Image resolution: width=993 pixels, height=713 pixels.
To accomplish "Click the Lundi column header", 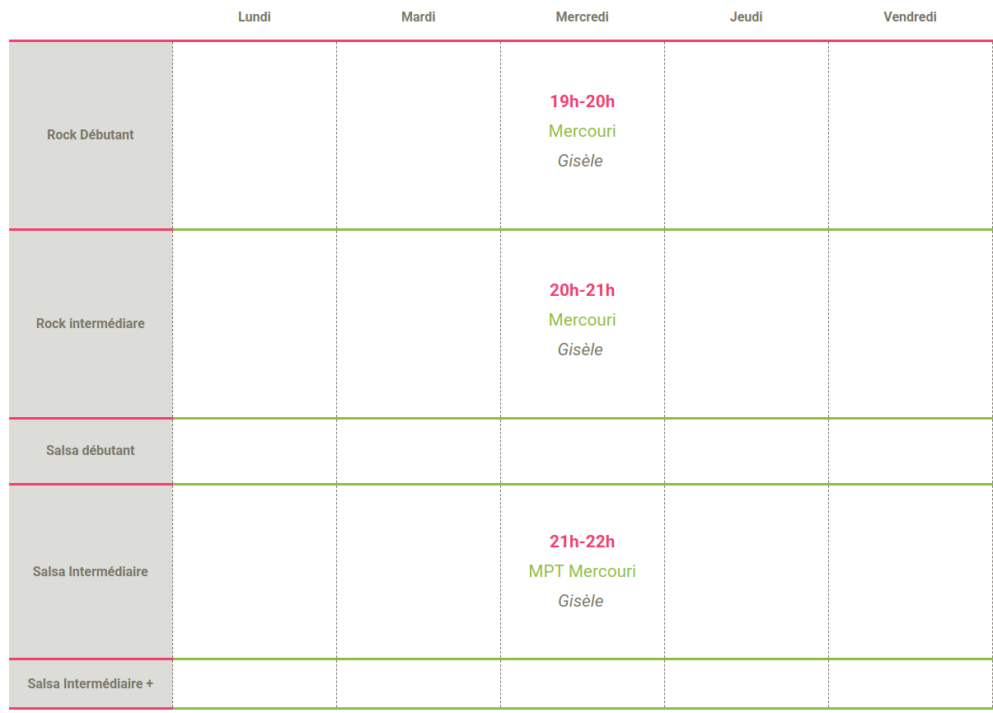I will coord(254,16).
